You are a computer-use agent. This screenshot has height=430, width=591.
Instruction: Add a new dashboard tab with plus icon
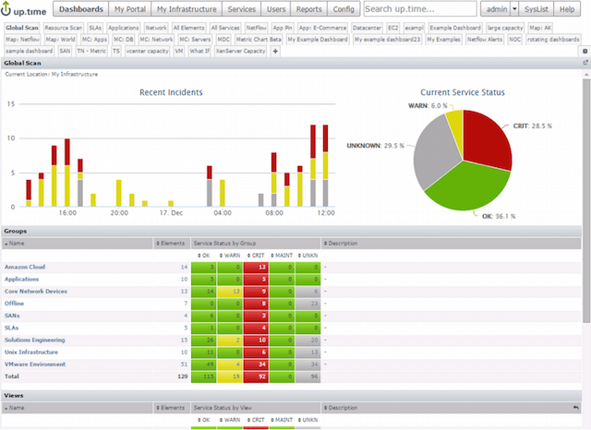pyautogui.click(x=275, y=51)
